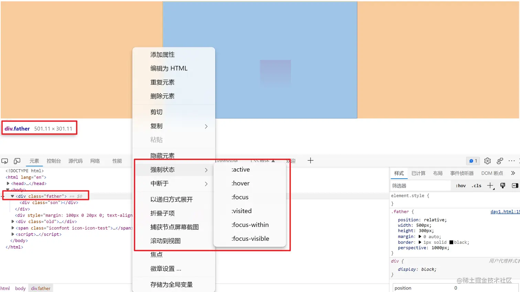Screen dimensions: 520x292
Task: Force the :focus-within state
Action: (x=250, y=225)
